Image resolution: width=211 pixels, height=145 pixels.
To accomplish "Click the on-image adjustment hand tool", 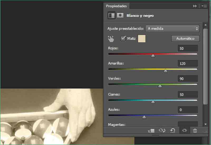I will [111, 39].
